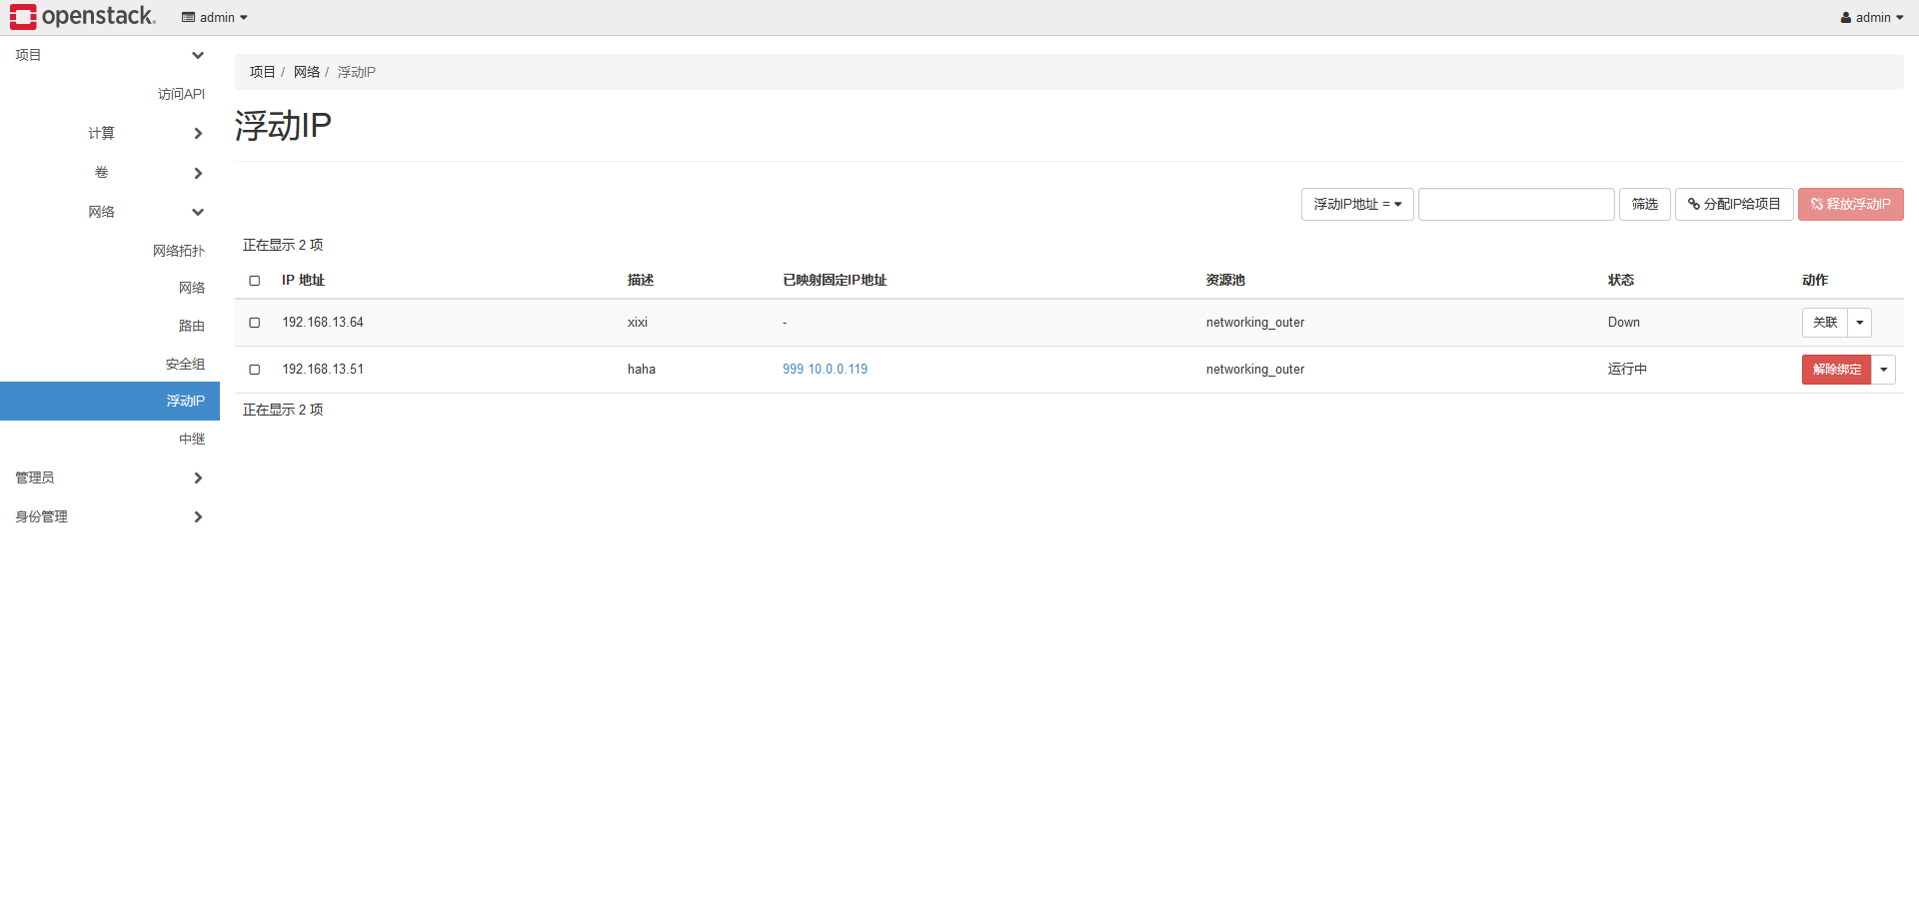Viewport: 1919px width, 911px height.
Task: Expand the 计算 sidebar section chevron
Action: [198, 133]
